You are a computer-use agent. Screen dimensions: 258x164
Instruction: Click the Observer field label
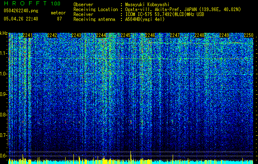click(83, 5)
